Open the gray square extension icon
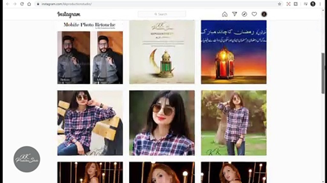This screenshot has height=183, width=327. (296, 4)
